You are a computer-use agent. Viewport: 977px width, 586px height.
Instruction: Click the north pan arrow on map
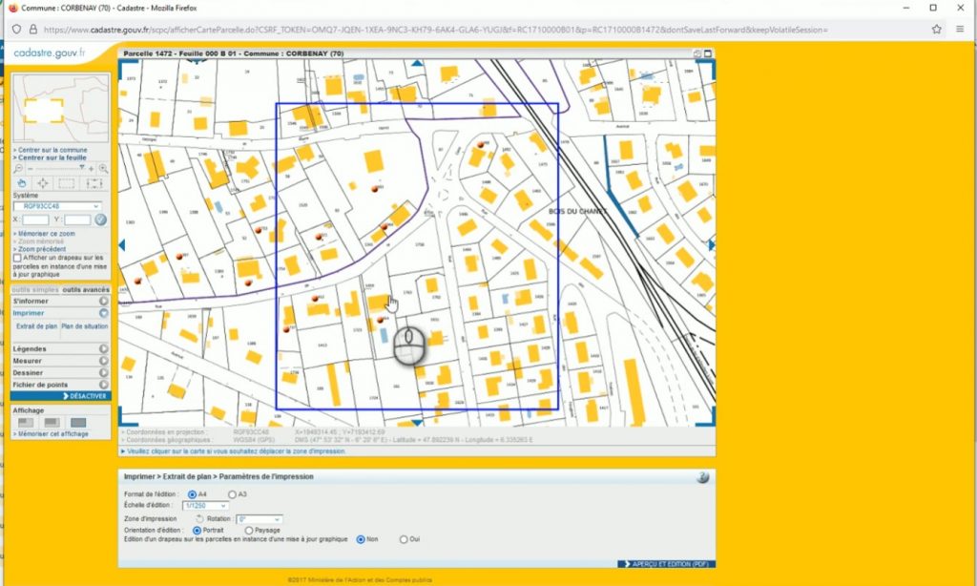(416, 64)
